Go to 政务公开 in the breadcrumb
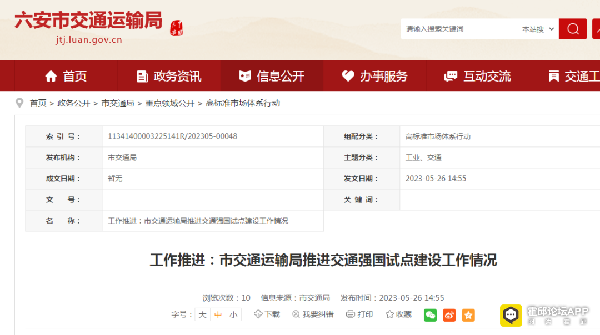This screenshot has width=600, height=335. click(73, 103)
